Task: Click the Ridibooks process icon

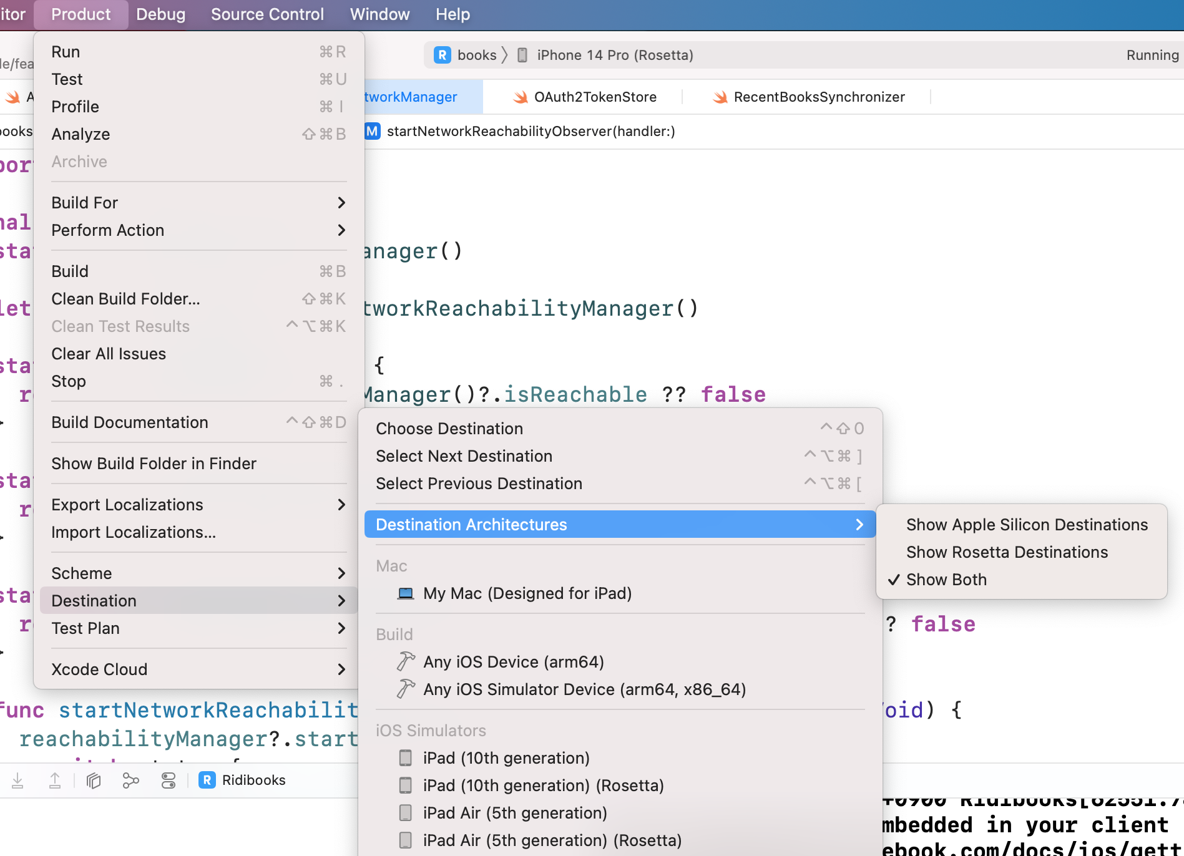Action: (207, 780)
